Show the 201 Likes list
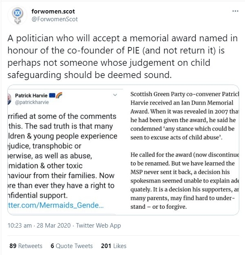 click(x=113, y=246)
